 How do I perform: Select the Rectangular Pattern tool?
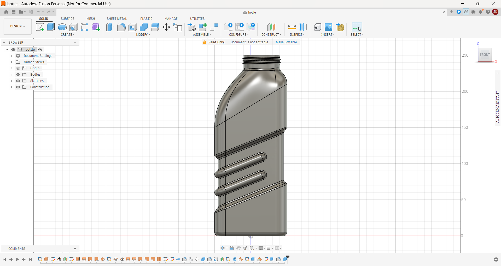click(84, 27)
